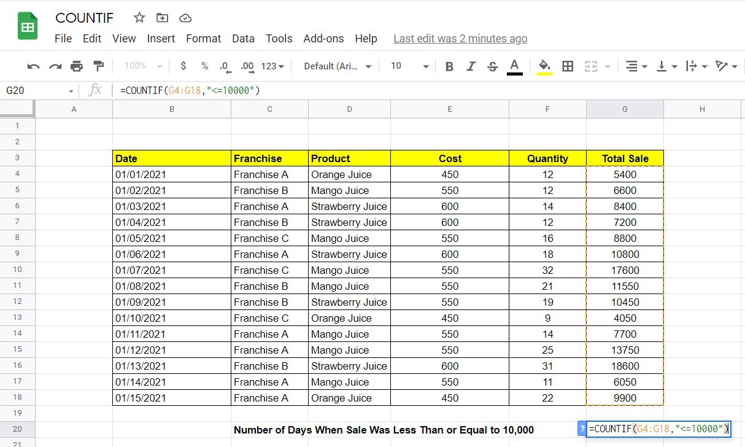Open font size dropdown
The image size is (745, 447).
click(409, 66)
